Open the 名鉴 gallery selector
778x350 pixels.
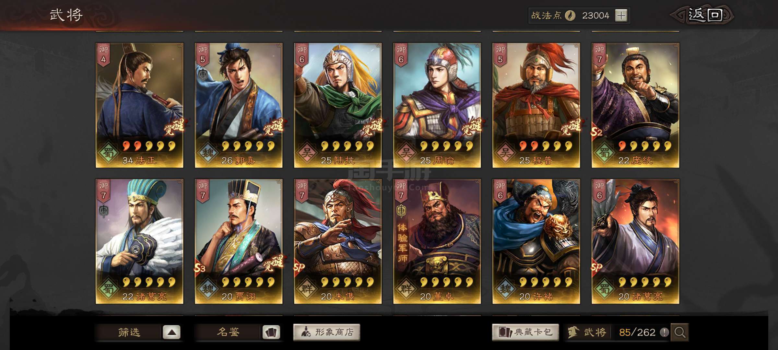pyautogui.click(x=228, y=332)
